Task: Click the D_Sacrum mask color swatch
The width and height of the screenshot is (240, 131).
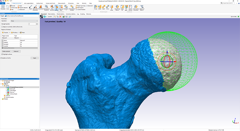Action: coord(8,92)
